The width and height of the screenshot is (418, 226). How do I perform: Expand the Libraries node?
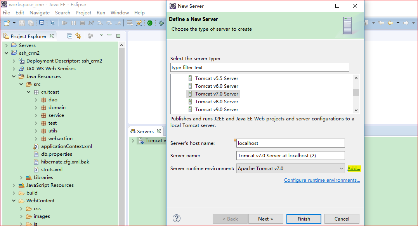21,177
